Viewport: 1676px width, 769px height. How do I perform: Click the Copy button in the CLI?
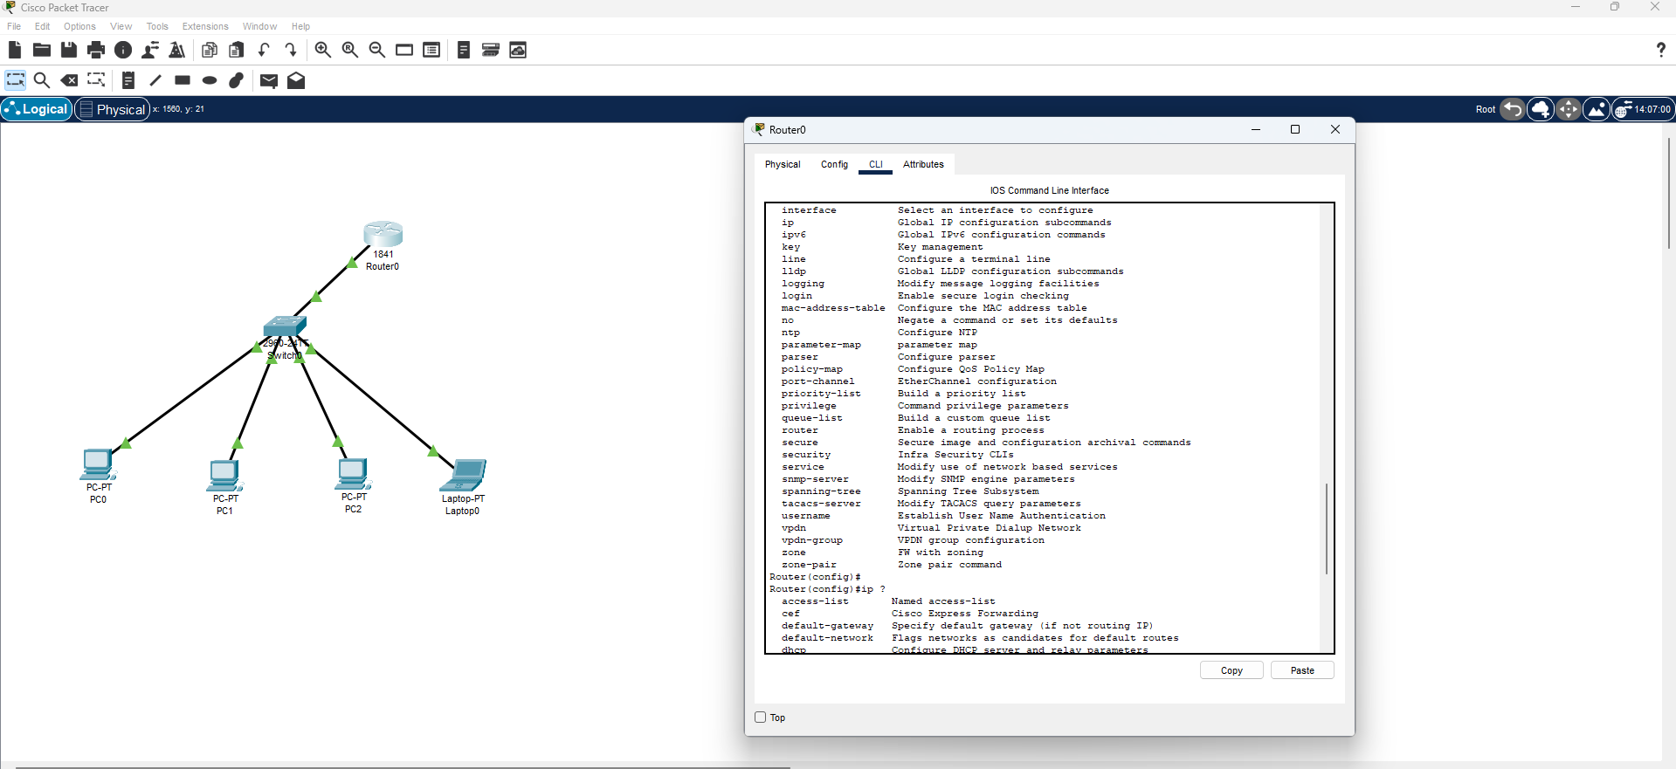click(x=1231, y=670)
